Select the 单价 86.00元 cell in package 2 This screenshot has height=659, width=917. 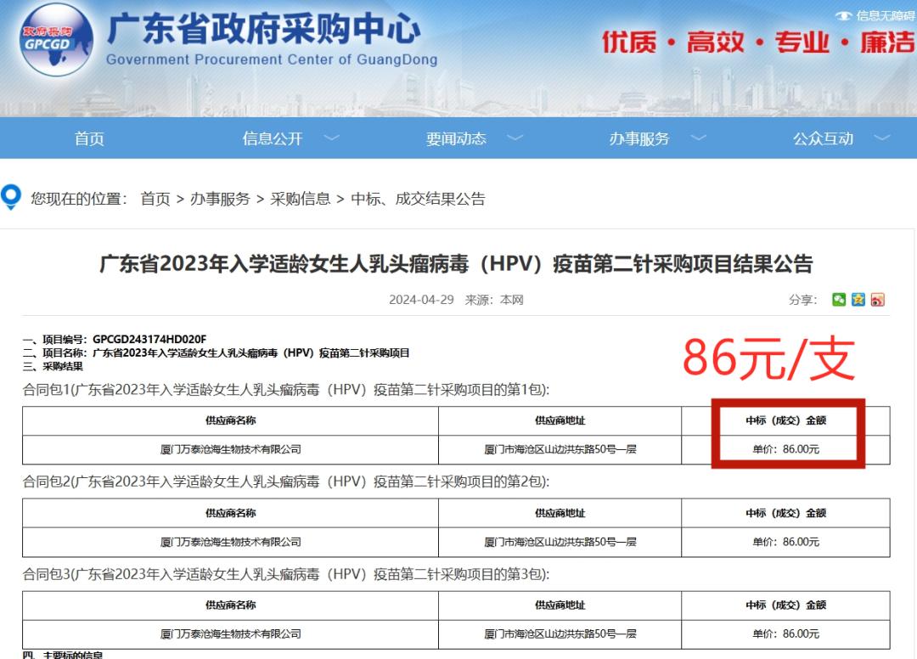click(785, 542)
